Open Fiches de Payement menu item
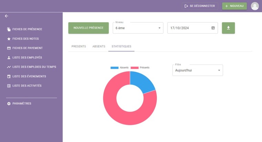Viewport: 262px width, 142px height. pos(27,48)
